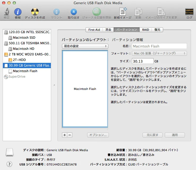Viewport: 196px width, 170px height.
Task: Add a partition with plus button
Action: tap(65, 135)
